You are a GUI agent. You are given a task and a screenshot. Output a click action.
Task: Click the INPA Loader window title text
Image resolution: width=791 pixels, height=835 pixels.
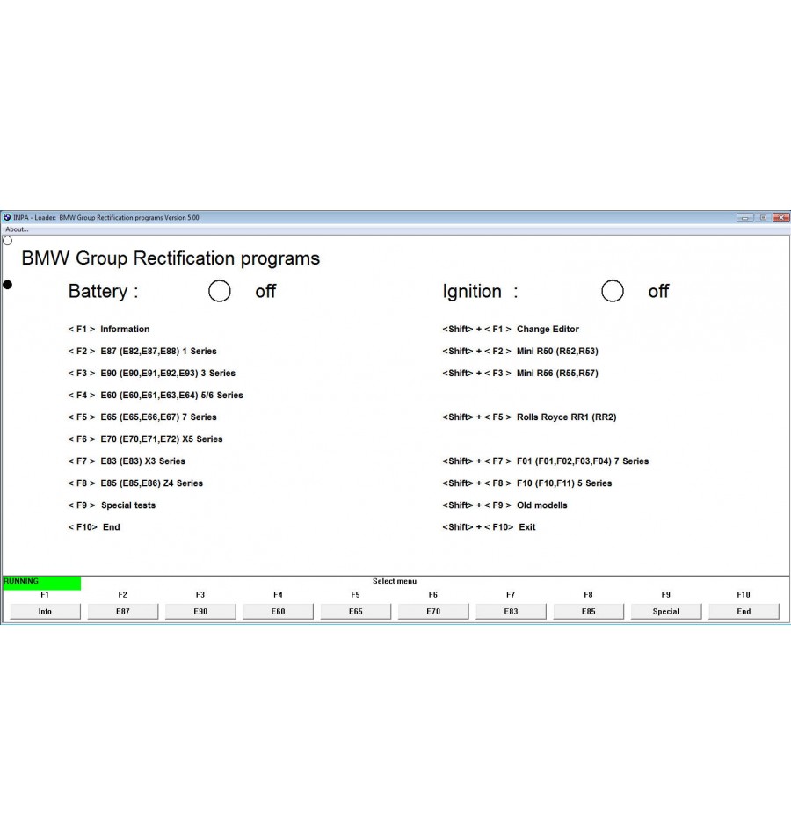point(106,217)
